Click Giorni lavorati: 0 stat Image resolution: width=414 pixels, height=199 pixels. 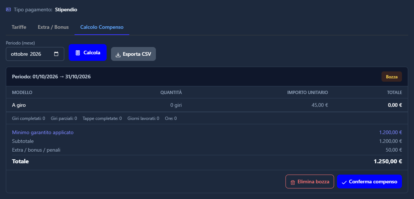[143, 118]
